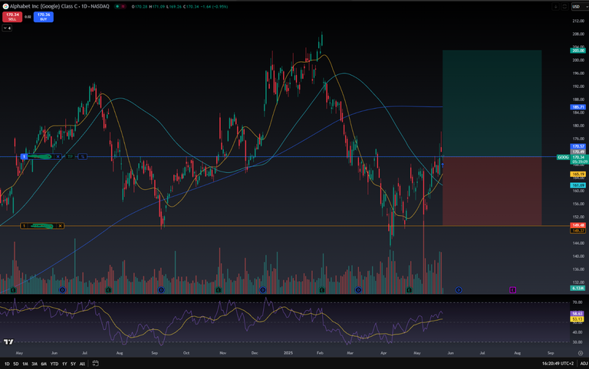Click the 170.57 blue price label
The image size is (589, 369).
[578, 146]
